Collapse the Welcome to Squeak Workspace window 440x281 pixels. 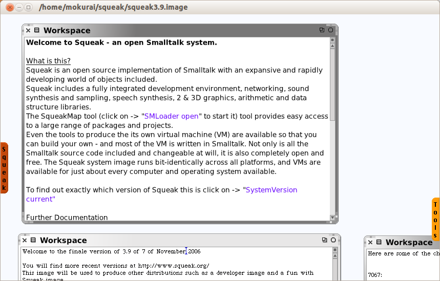330,30
